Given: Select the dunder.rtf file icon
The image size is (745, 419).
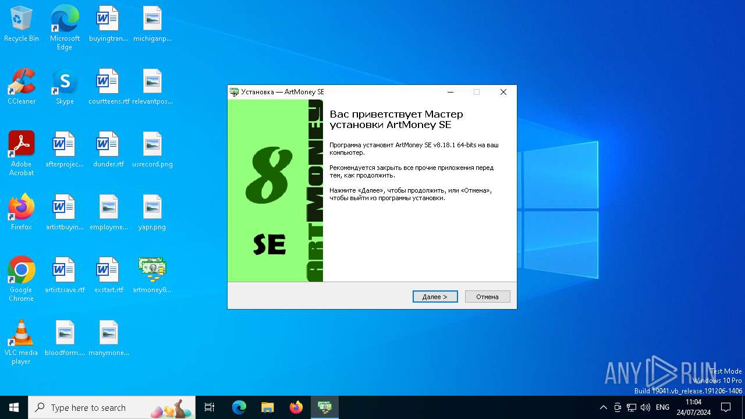Looking at the screenshot, I should (108, 150).
